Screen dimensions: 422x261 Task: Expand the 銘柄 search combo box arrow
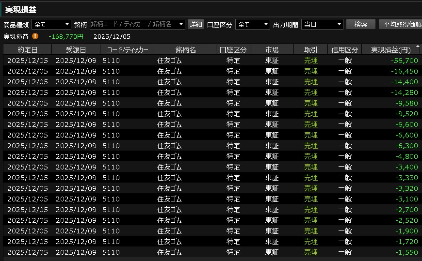(181, 24)
